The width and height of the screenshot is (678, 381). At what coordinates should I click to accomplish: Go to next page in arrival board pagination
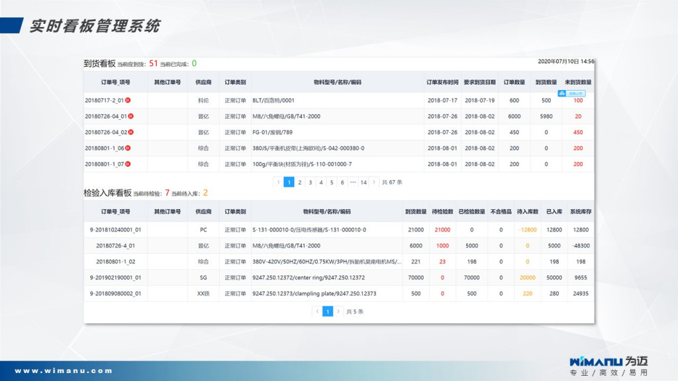[374, 182]
